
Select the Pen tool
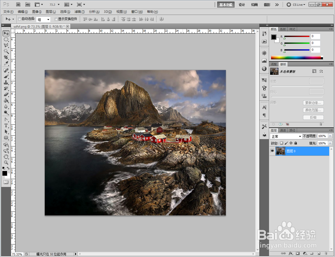[6, 119]
